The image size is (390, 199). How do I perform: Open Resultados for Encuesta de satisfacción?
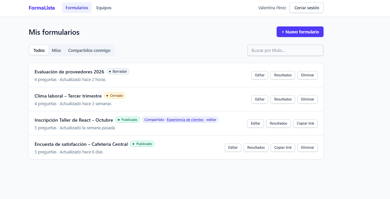pyautogui.click(x=256, y=147)
